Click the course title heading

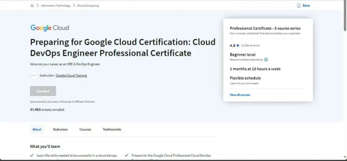tap(123, 47)
